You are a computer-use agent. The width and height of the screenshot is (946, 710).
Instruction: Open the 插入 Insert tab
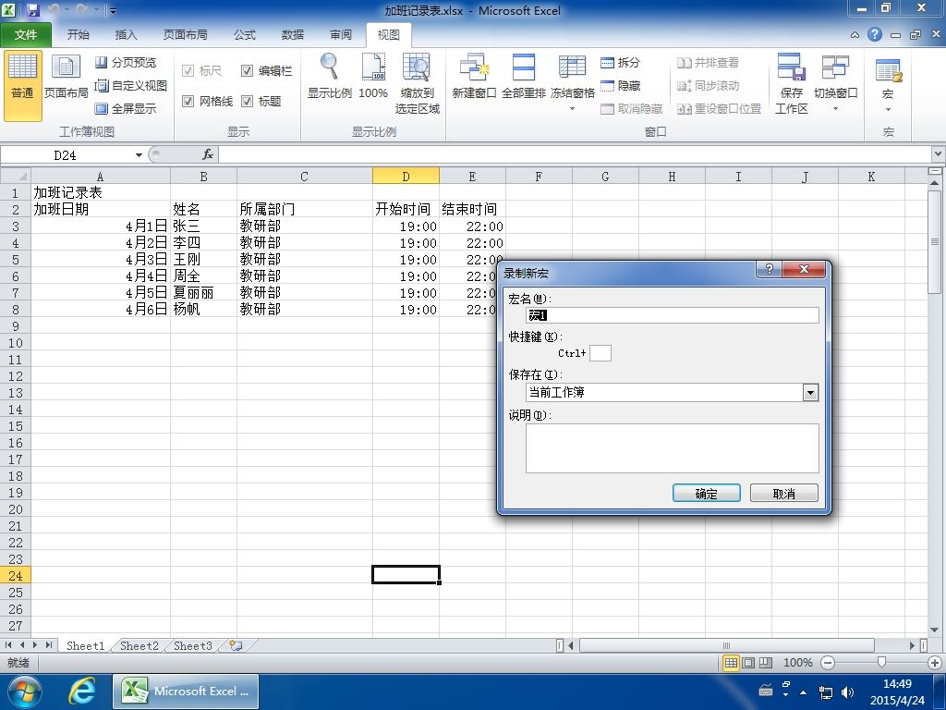click(x=126, y=34)
